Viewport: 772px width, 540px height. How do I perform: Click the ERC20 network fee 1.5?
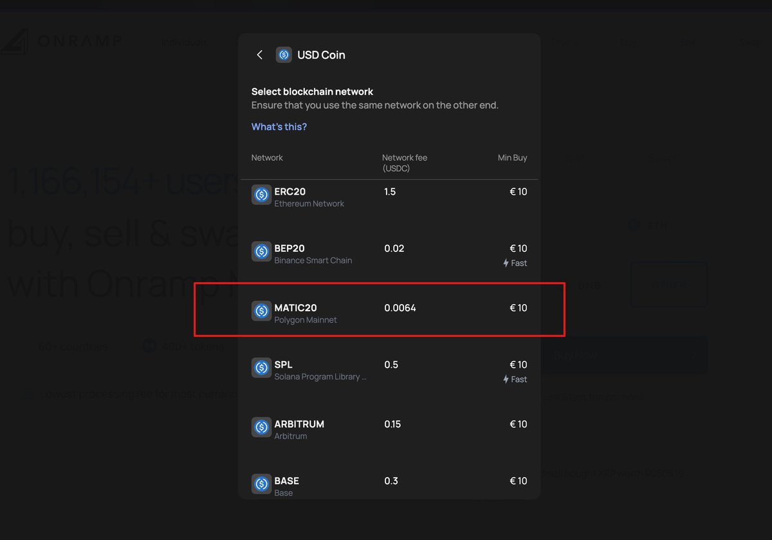pyautogui.click(x=390, y=192)
